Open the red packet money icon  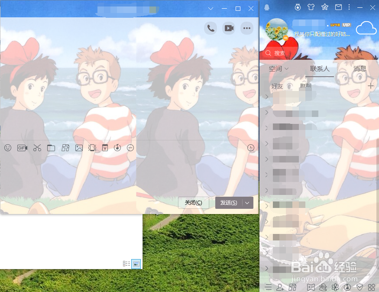click(x=105, y=148)
